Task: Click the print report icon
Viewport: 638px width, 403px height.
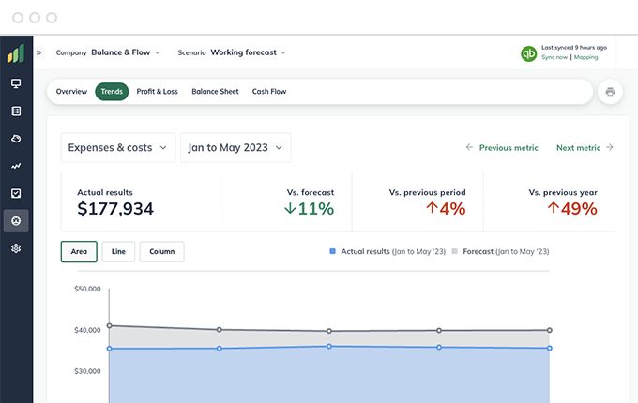Action: 610,92
